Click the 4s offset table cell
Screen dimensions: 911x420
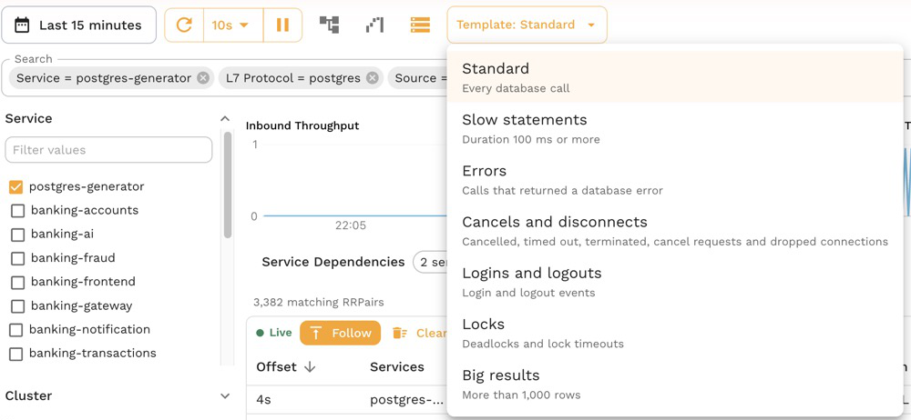(263, 400)
